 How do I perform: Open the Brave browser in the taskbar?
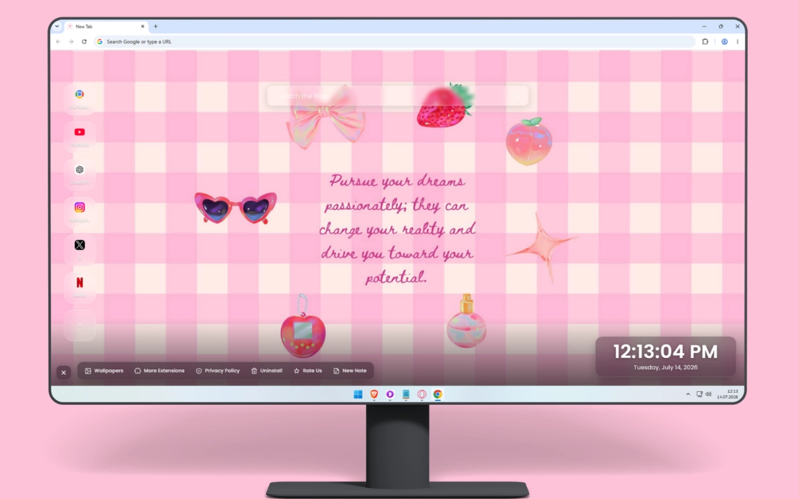374,394
